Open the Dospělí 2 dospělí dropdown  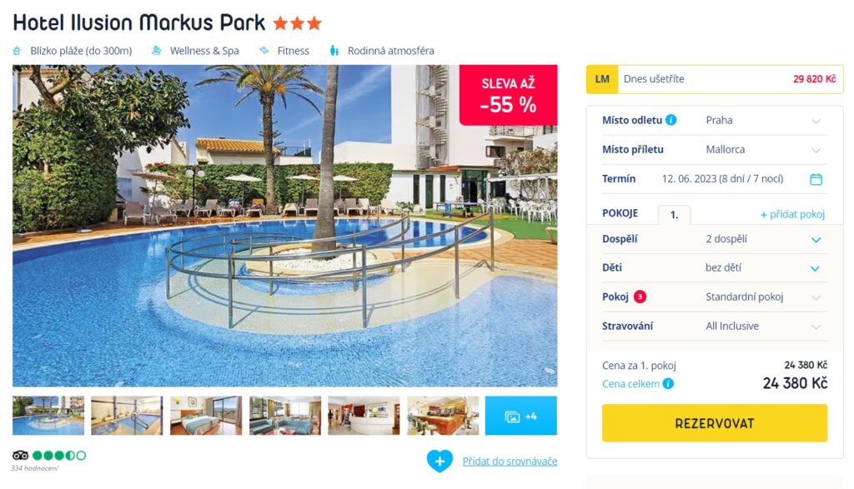pyautogui.click(x=766, y=239)
